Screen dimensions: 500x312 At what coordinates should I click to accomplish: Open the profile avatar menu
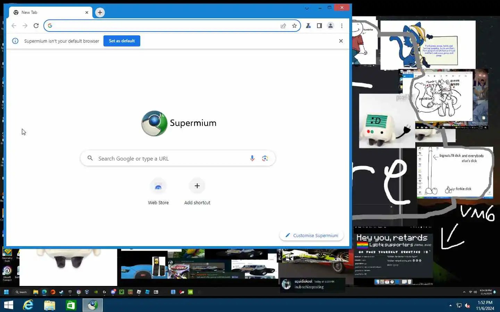click(x=331, y=26)
